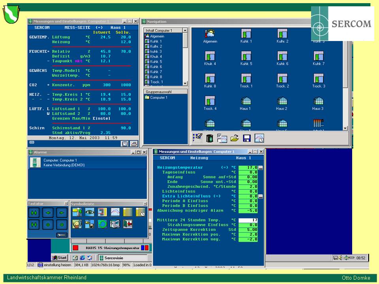
Task: Click the down arrow of icon grid scrollbar
Action: (345, 128)
